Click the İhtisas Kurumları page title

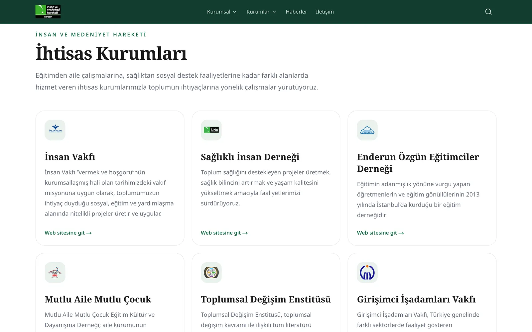111,53
